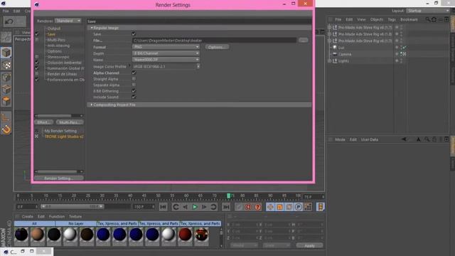
Task: Expand first Pre-Made Adv Steve Rig object
Action: tap(329, 27)
